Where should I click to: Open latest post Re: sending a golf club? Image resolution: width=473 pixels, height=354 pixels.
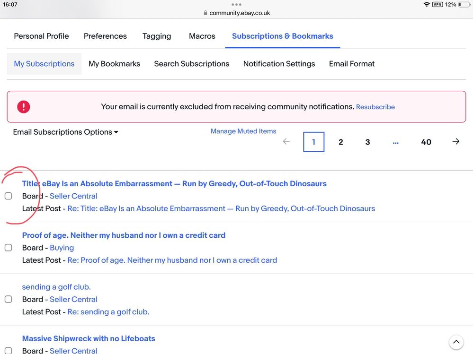108,312
